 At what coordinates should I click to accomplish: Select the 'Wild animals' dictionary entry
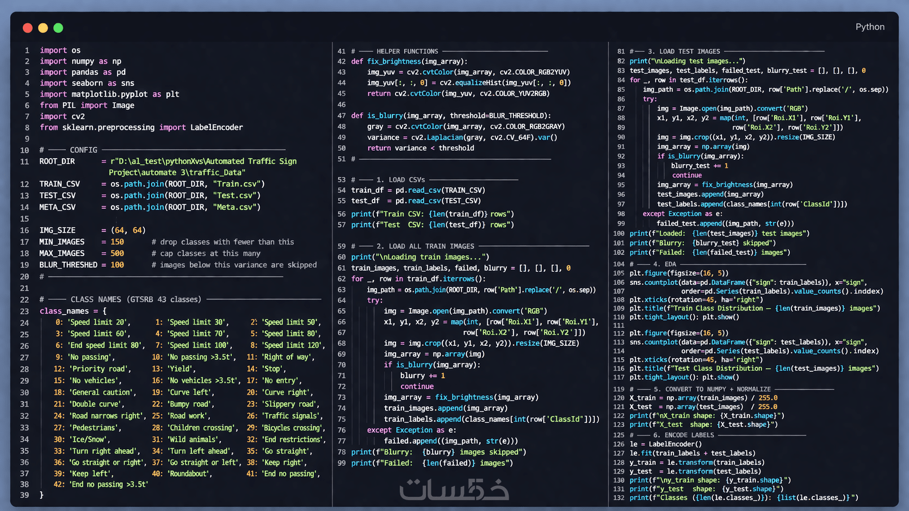coord(187,439)
